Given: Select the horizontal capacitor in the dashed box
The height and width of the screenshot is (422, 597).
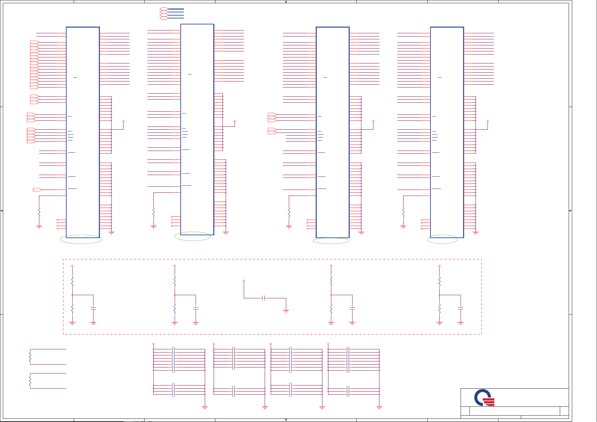Looking at the screenshot, I should [x=263, y=298].
